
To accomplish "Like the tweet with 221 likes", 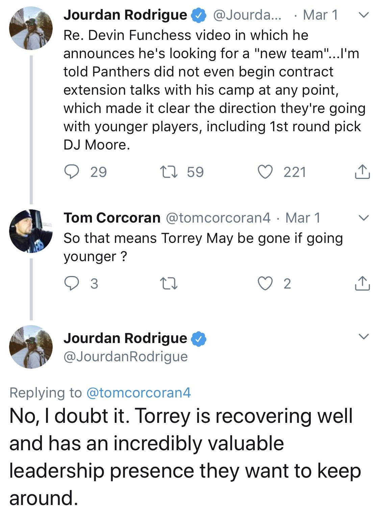I will pos(266,172).
